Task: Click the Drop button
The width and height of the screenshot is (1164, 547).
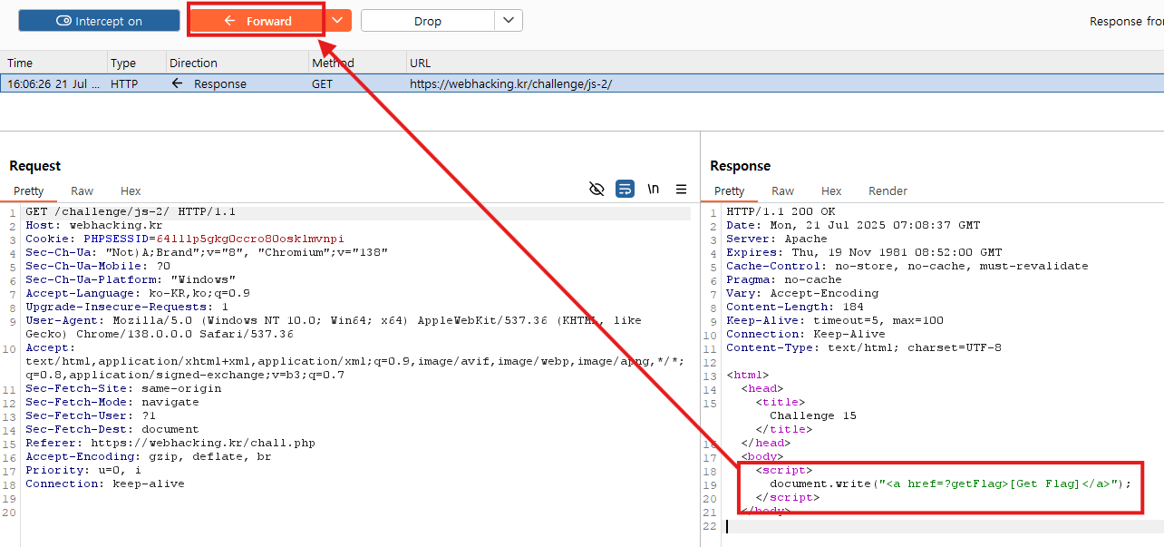Action: (428, 21)
